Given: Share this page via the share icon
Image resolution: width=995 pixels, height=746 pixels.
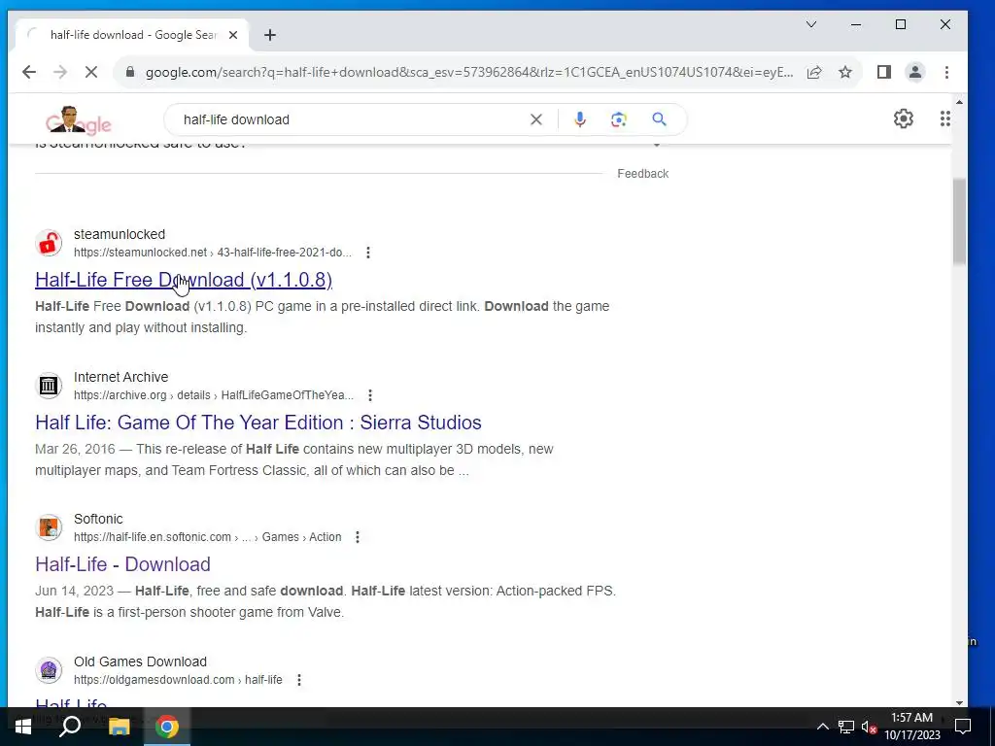Looking at the screenshot, I should [x=814, y=72].
